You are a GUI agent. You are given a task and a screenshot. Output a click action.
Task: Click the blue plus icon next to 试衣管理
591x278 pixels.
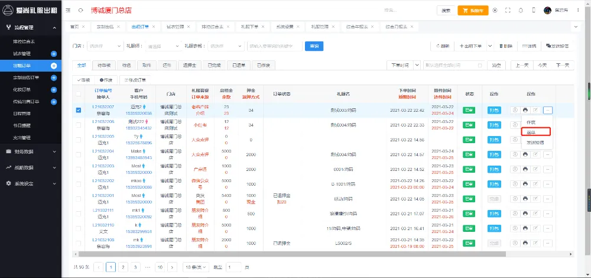pos(54,54)
